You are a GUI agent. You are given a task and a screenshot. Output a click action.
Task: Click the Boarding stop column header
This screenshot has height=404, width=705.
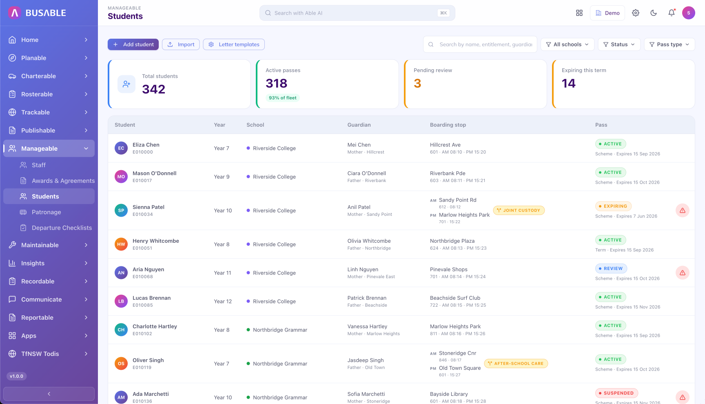click(x=448, y=125)
